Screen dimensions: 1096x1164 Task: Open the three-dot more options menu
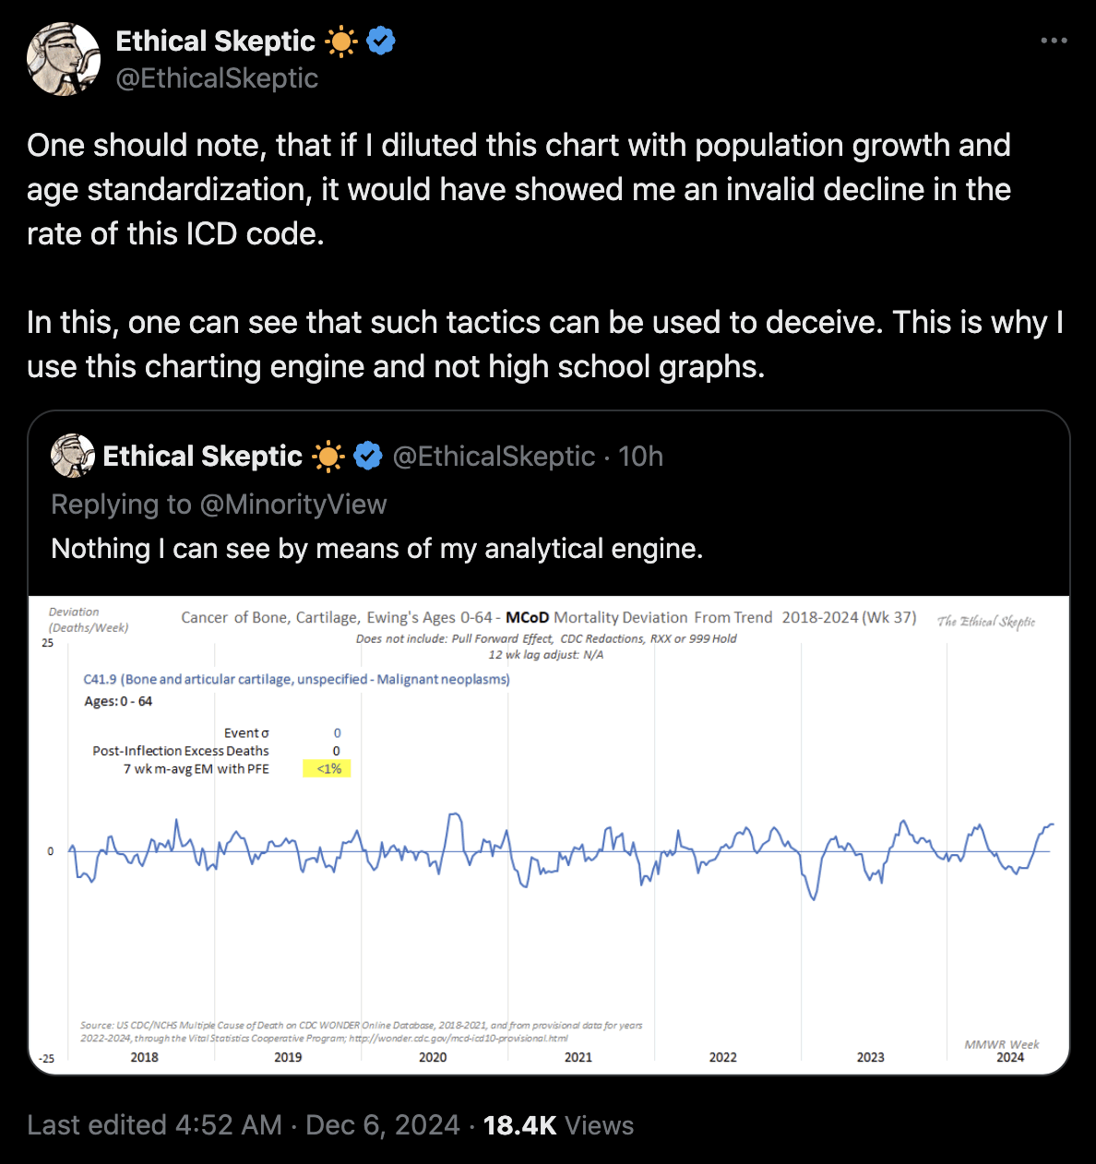pos(1054,41)
